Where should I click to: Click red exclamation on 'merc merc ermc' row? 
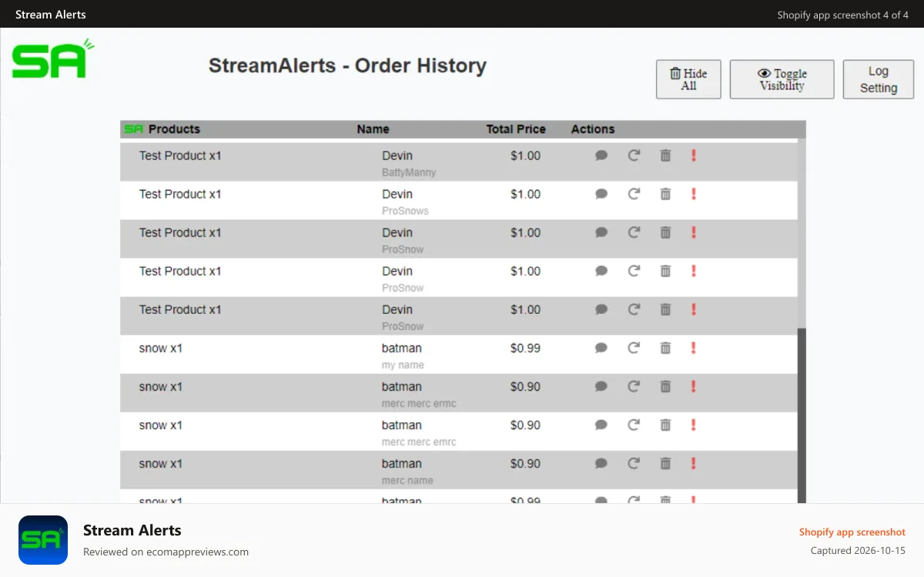pos(694,386)
